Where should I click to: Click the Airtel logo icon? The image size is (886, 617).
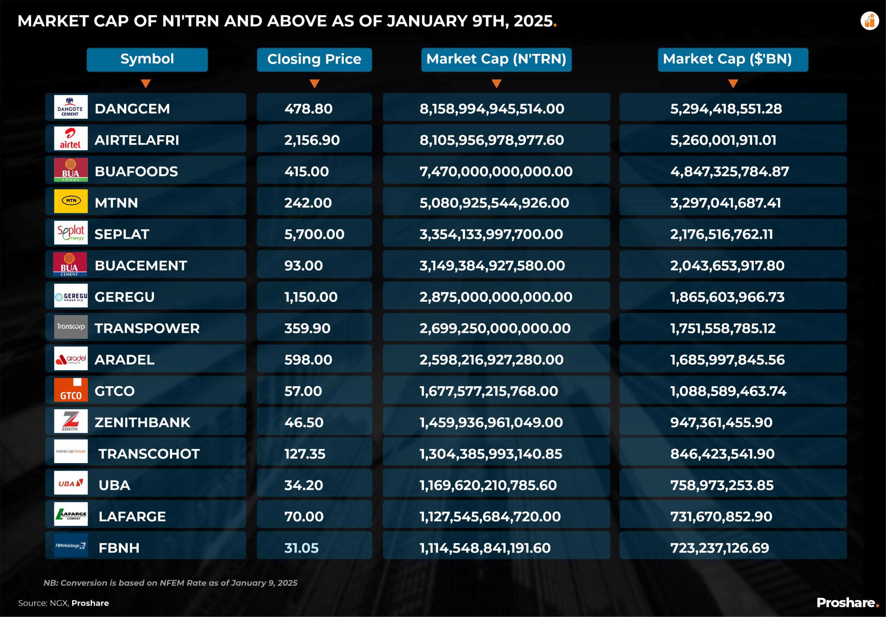pos(71,139)
